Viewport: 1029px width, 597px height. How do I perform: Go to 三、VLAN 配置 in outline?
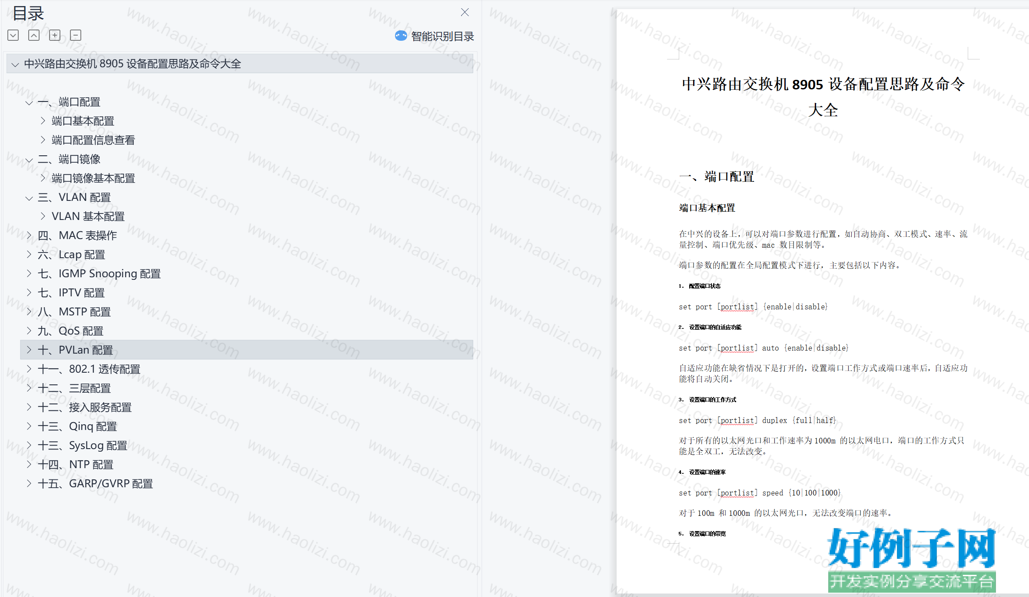[74, 197]
